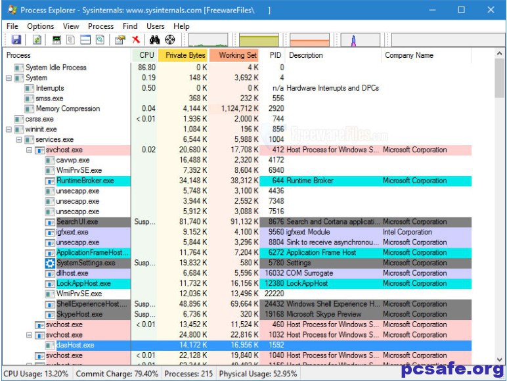This screenshot has width=507, height=381.
Task: Select the Interrupts row
Action: click(237, 88)
